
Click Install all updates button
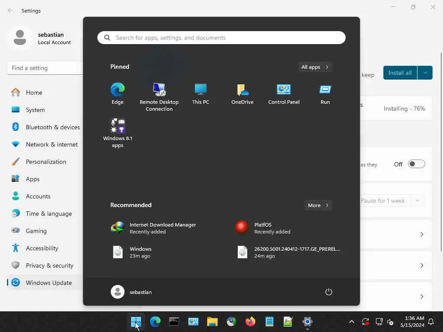pyautogui.click(x=400, y=73)
